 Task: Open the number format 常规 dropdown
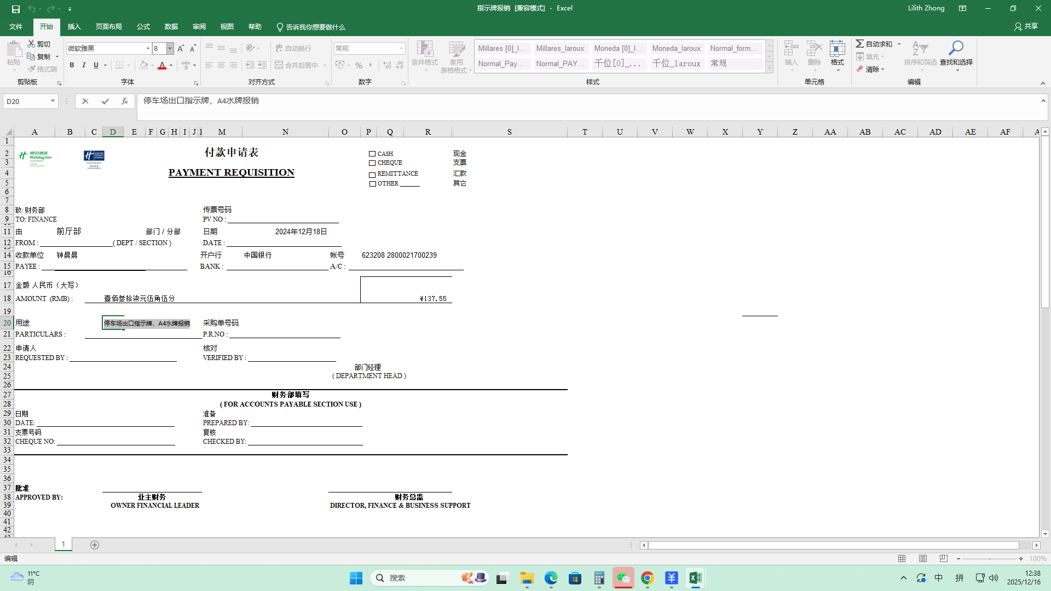[401, 48]
